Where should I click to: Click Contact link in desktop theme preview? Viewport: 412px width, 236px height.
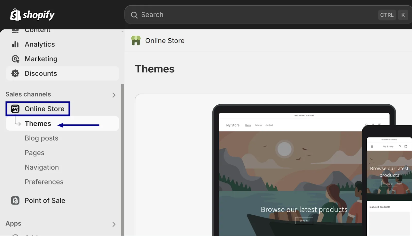[x=269, y=125]
